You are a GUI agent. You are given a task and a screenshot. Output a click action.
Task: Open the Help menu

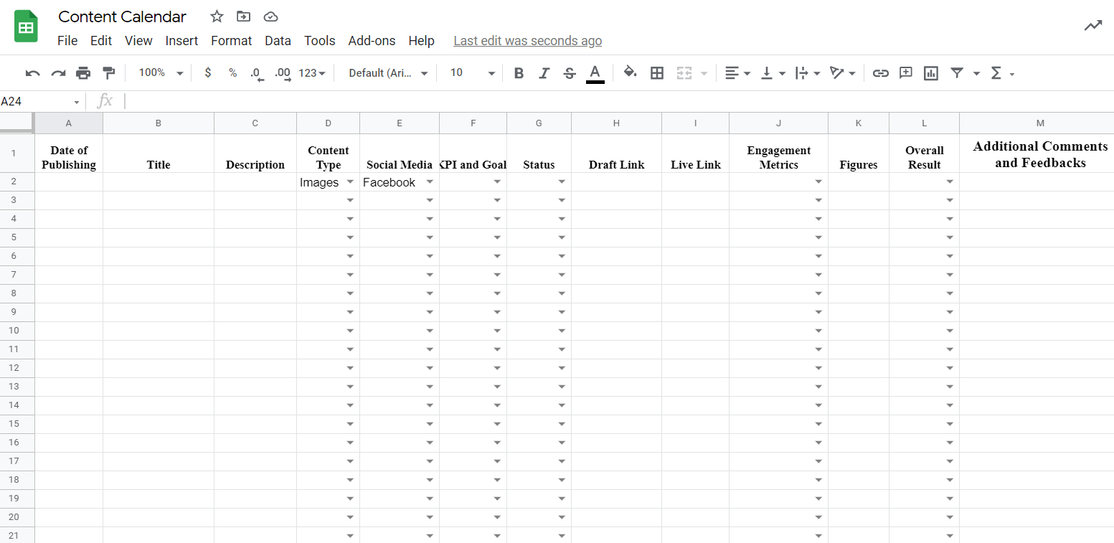click(x=421, y=41)
